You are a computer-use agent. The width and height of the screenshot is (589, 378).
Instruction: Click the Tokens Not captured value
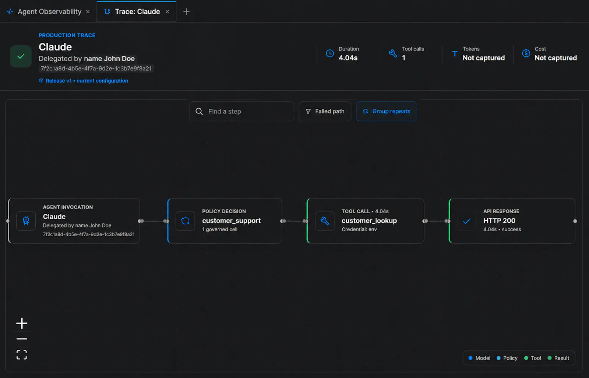(x=484, y=58)
